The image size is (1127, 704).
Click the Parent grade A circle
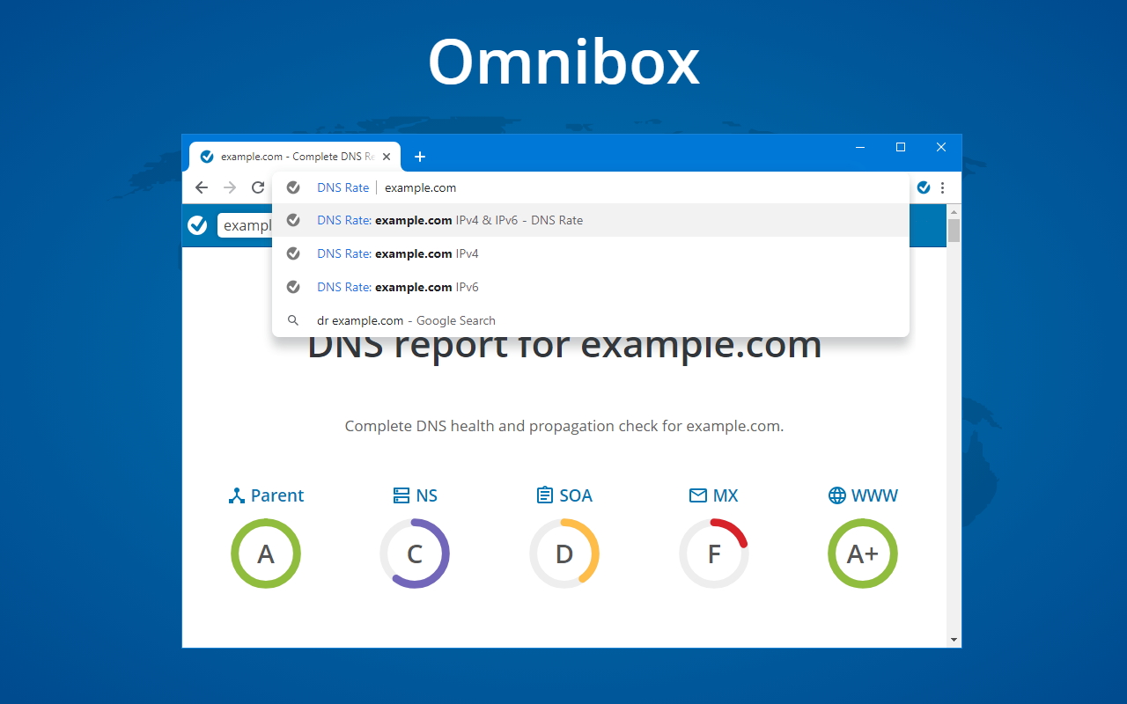266,554
